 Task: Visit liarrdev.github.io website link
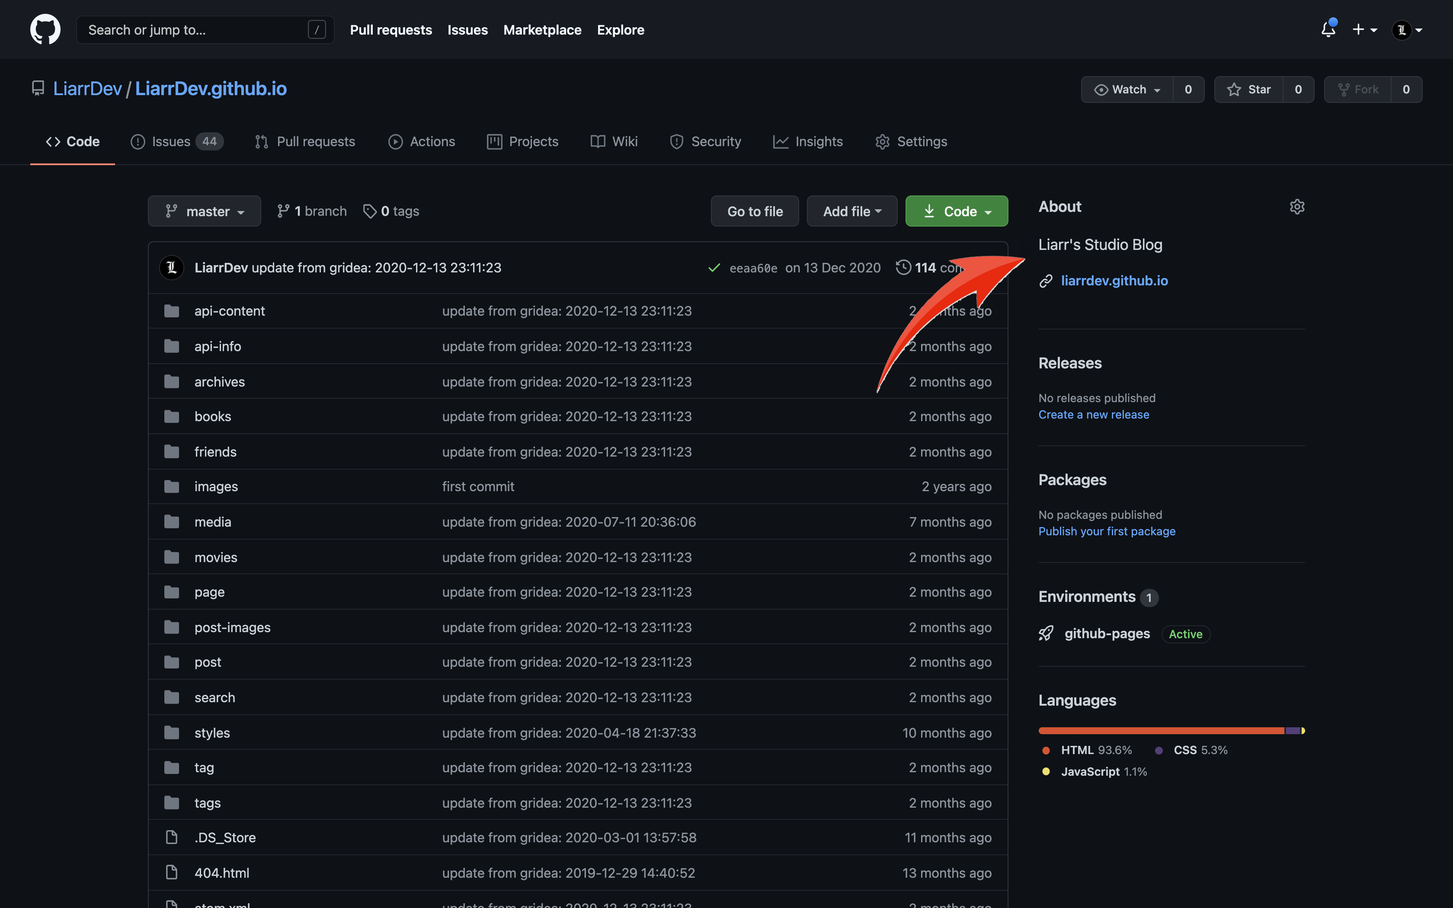click(1114, 281)
